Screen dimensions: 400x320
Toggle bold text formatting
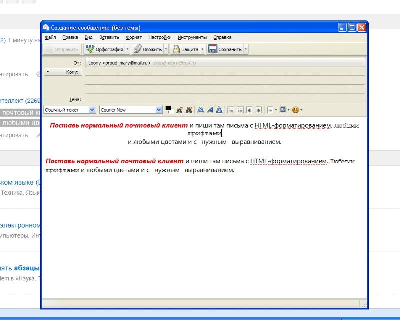coord(201,110)
